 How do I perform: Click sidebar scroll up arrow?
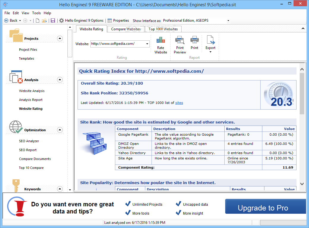point(70,27)
